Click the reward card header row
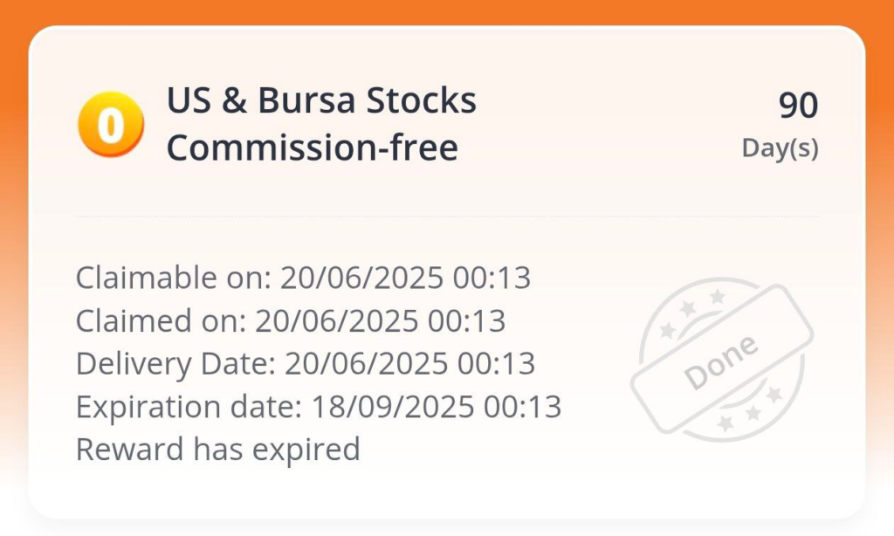Screen dimensions: 894x536 [447, 122]
